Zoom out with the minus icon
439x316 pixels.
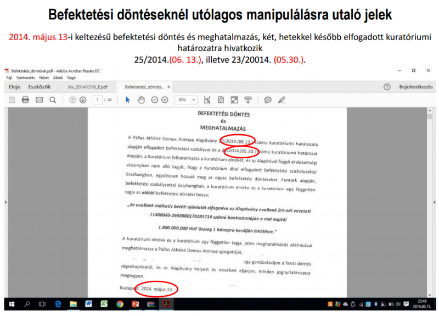(x=155, y=100)
